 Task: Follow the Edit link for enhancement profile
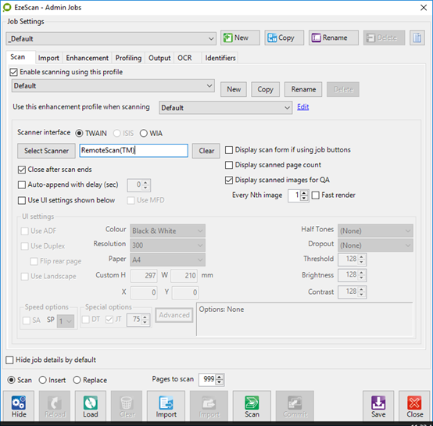(302, 107)
